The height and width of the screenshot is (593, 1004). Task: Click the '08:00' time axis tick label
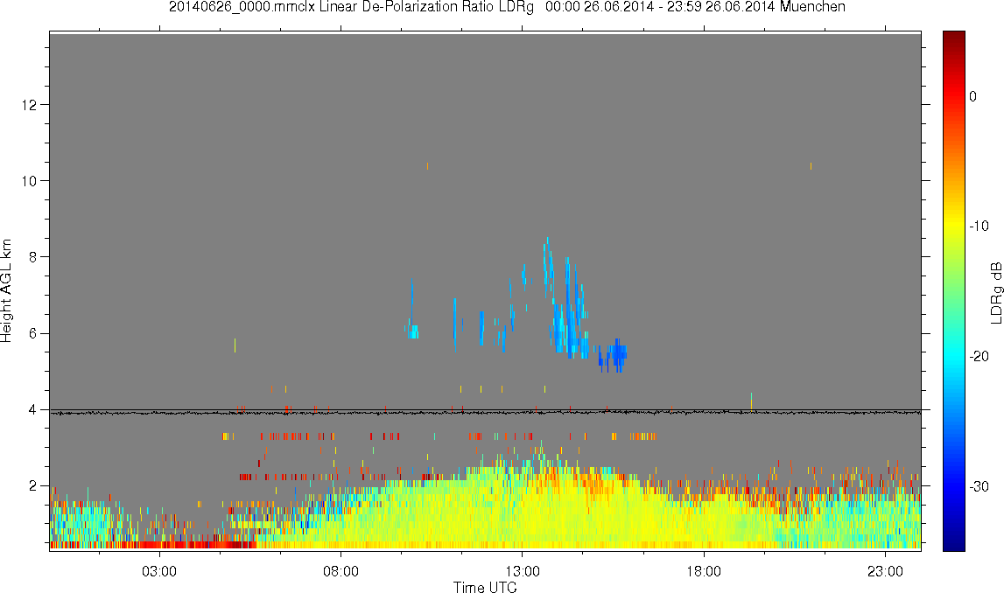point(341,571)
